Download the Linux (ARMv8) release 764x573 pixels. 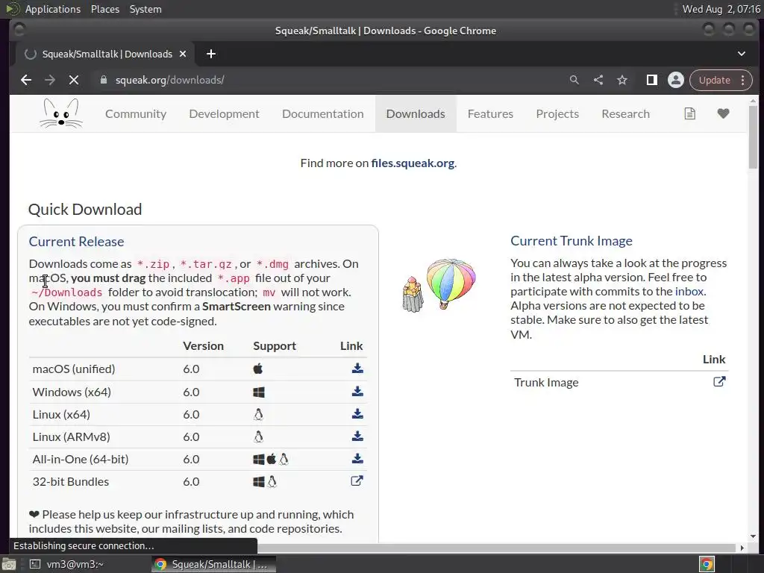click(357, 436)
